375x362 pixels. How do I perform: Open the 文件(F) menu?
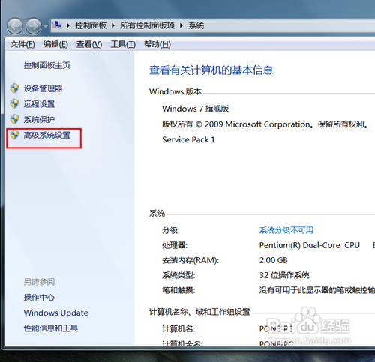22,44
